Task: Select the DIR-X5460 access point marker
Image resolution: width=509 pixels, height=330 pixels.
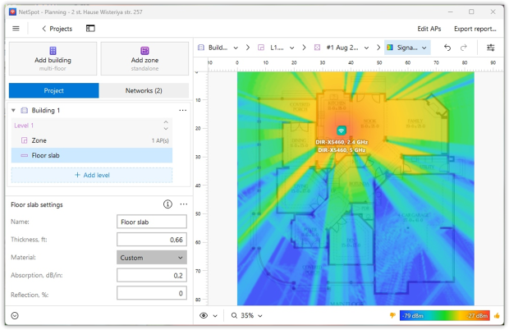Action: (x=341, y=131)
